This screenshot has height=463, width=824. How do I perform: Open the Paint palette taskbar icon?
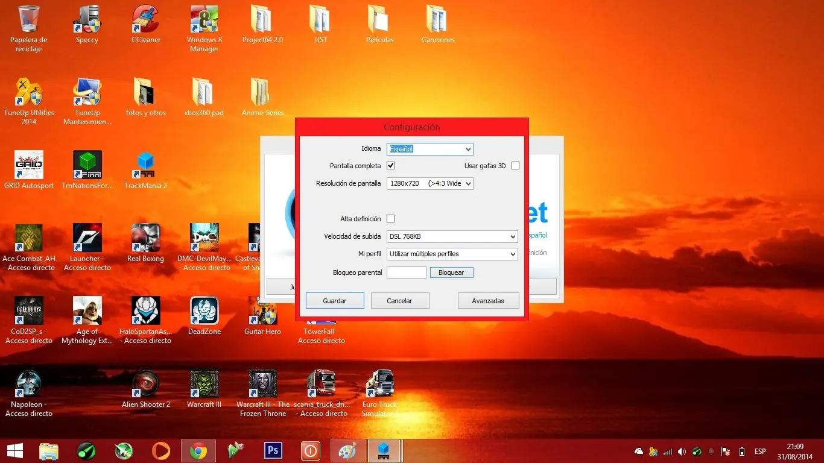point(348,451)
